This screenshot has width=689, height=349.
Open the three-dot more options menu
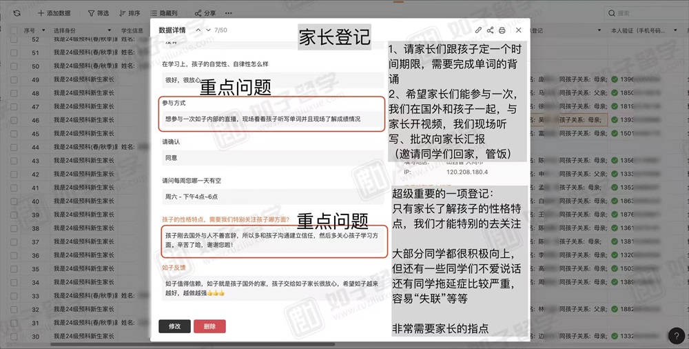(x=229, y=13)
